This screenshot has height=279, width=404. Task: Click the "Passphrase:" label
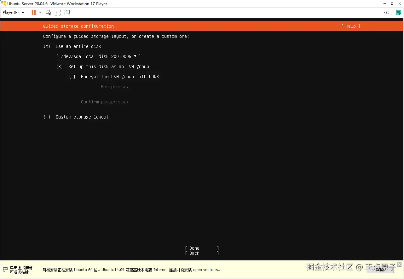coord(115,87)
